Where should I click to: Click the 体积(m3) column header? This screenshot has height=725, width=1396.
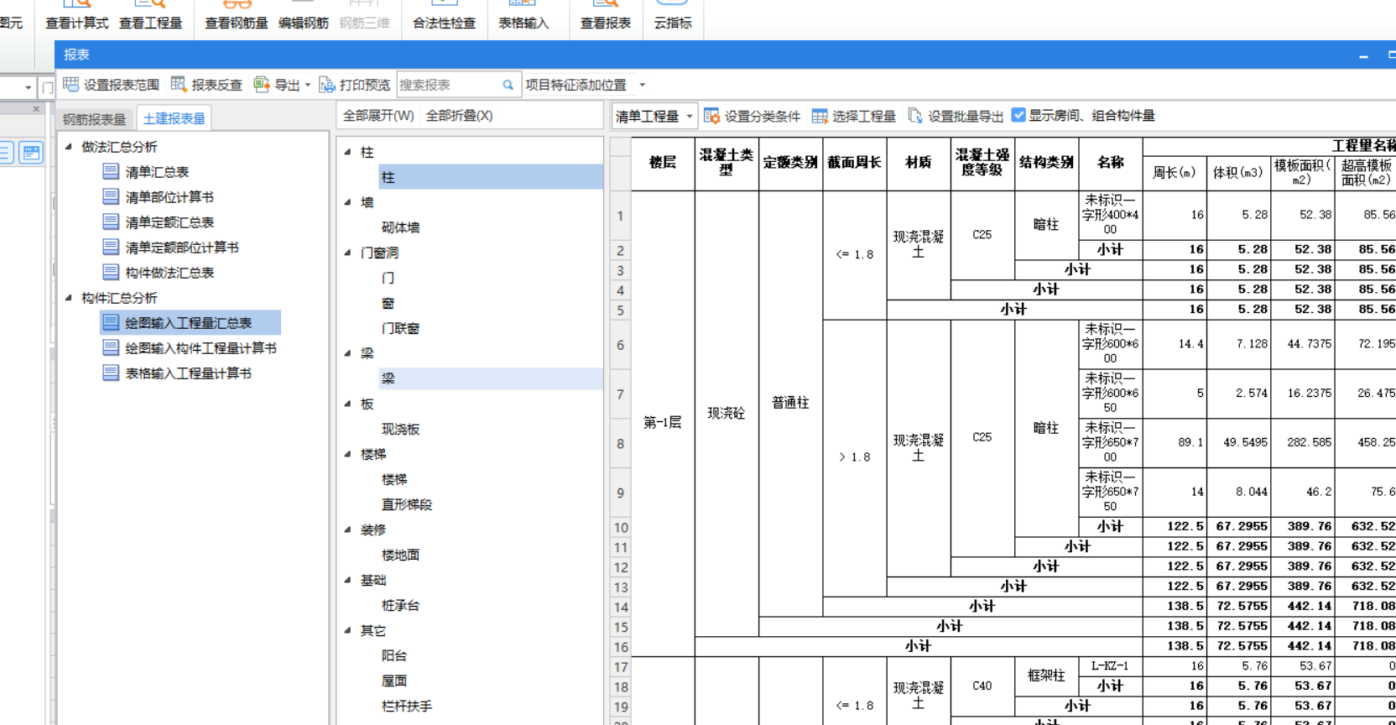[x=1238, y=173]
